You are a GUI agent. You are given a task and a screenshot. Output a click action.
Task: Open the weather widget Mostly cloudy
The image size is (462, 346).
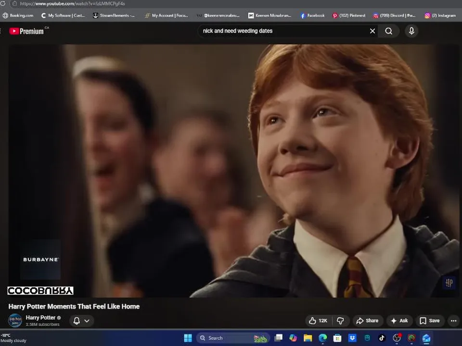(x=13, y=338)
